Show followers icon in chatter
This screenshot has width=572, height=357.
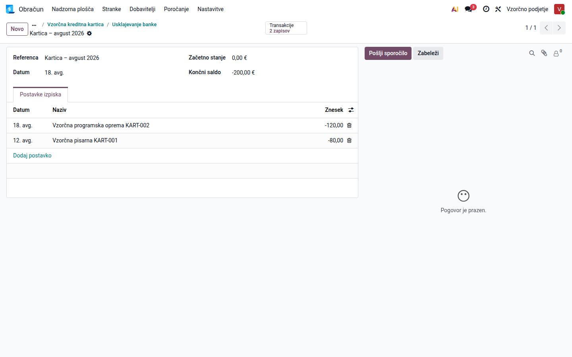558,53
